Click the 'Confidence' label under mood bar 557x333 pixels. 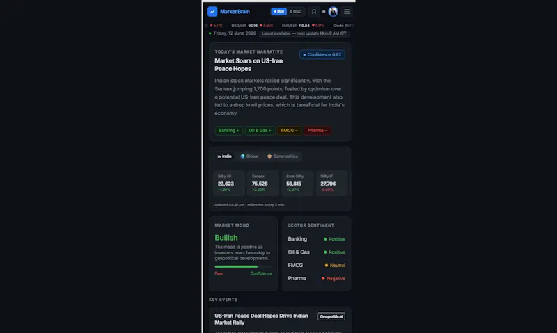(261, 273)
